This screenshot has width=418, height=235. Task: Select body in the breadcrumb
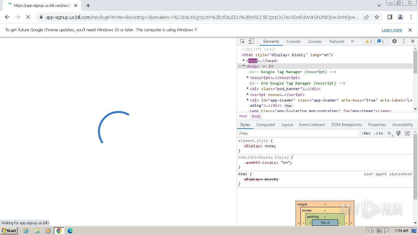point(256,116)
